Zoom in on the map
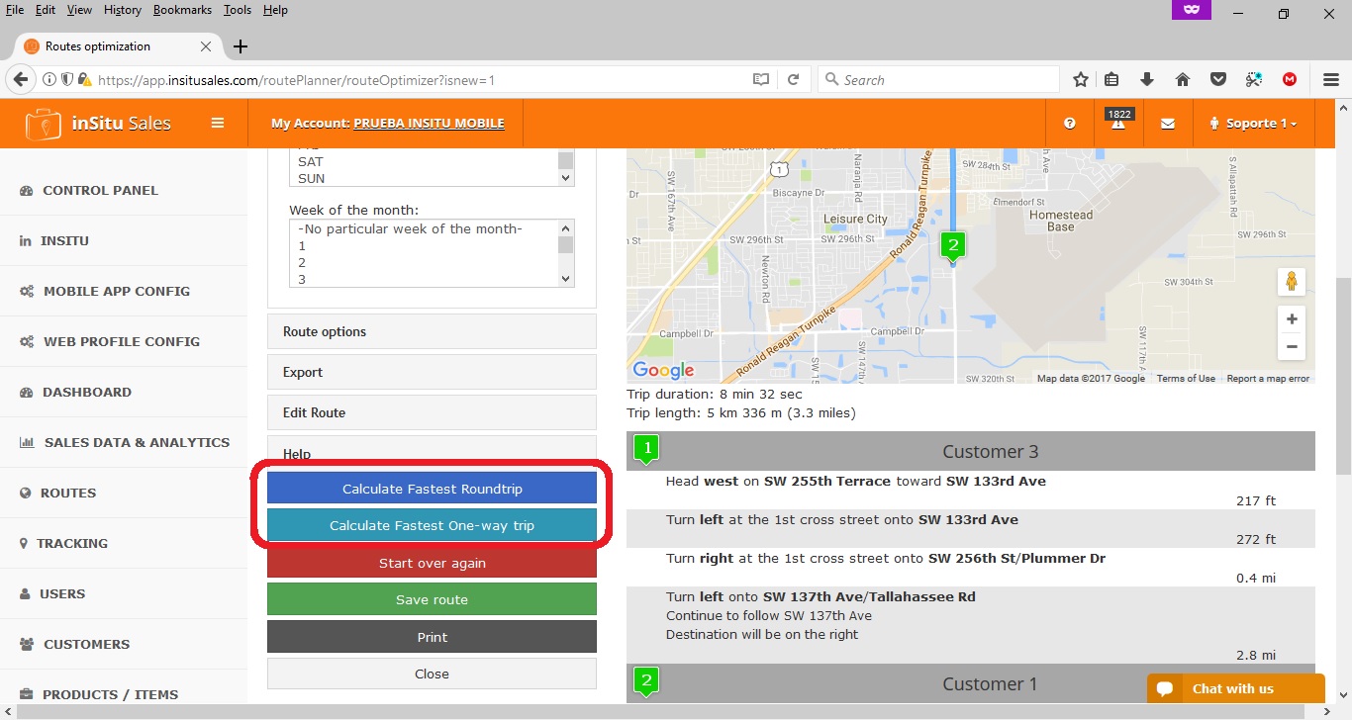The image size is (1352, 720). coord(1291,319)
